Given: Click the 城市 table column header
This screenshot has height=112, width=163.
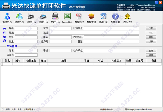Looking at the screenshot, I should 18,61.
